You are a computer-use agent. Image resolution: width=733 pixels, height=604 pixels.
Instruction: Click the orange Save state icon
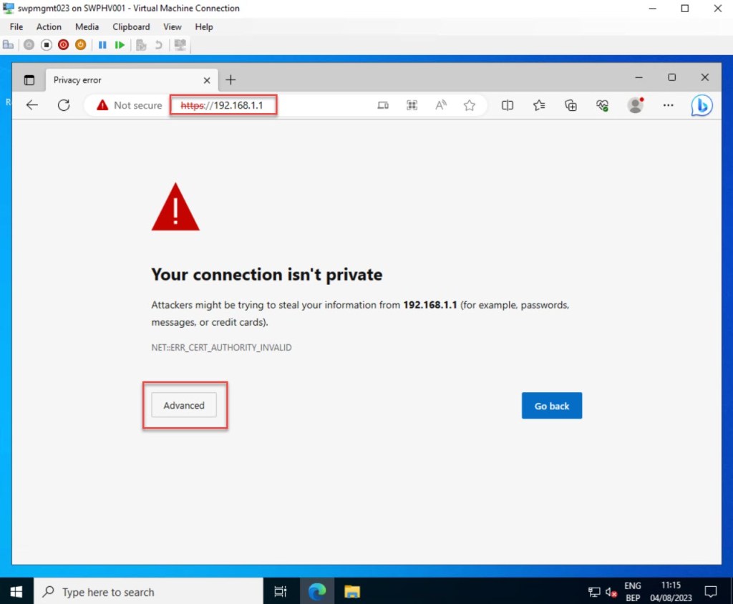81,45
